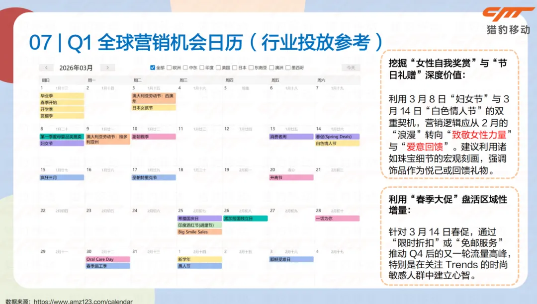Select the 春促(Spring Deals) event
Viewport: 537px width, 304px height.
(337, 137)
